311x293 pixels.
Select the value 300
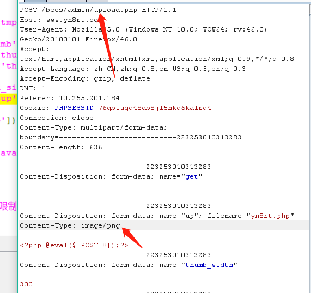pyautogui.click(x=26, y=284)
